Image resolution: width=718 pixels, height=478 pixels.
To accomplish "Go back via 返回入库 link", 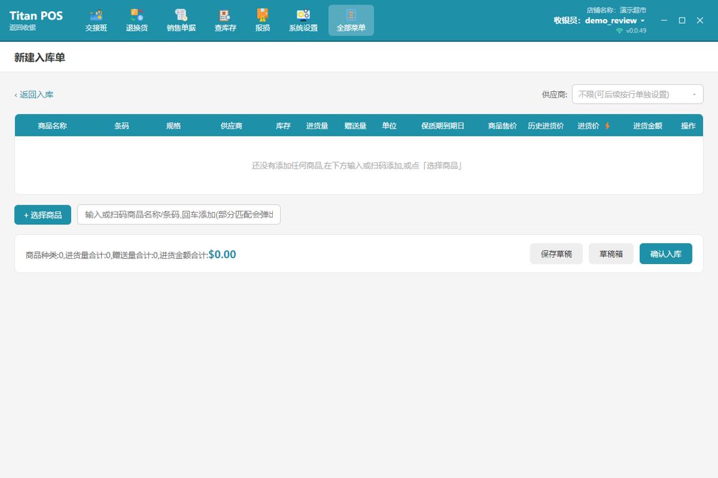I will pos(34,95).
